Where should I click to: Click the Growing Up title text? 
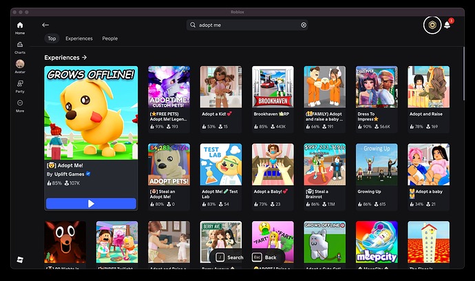click(369, 191)
